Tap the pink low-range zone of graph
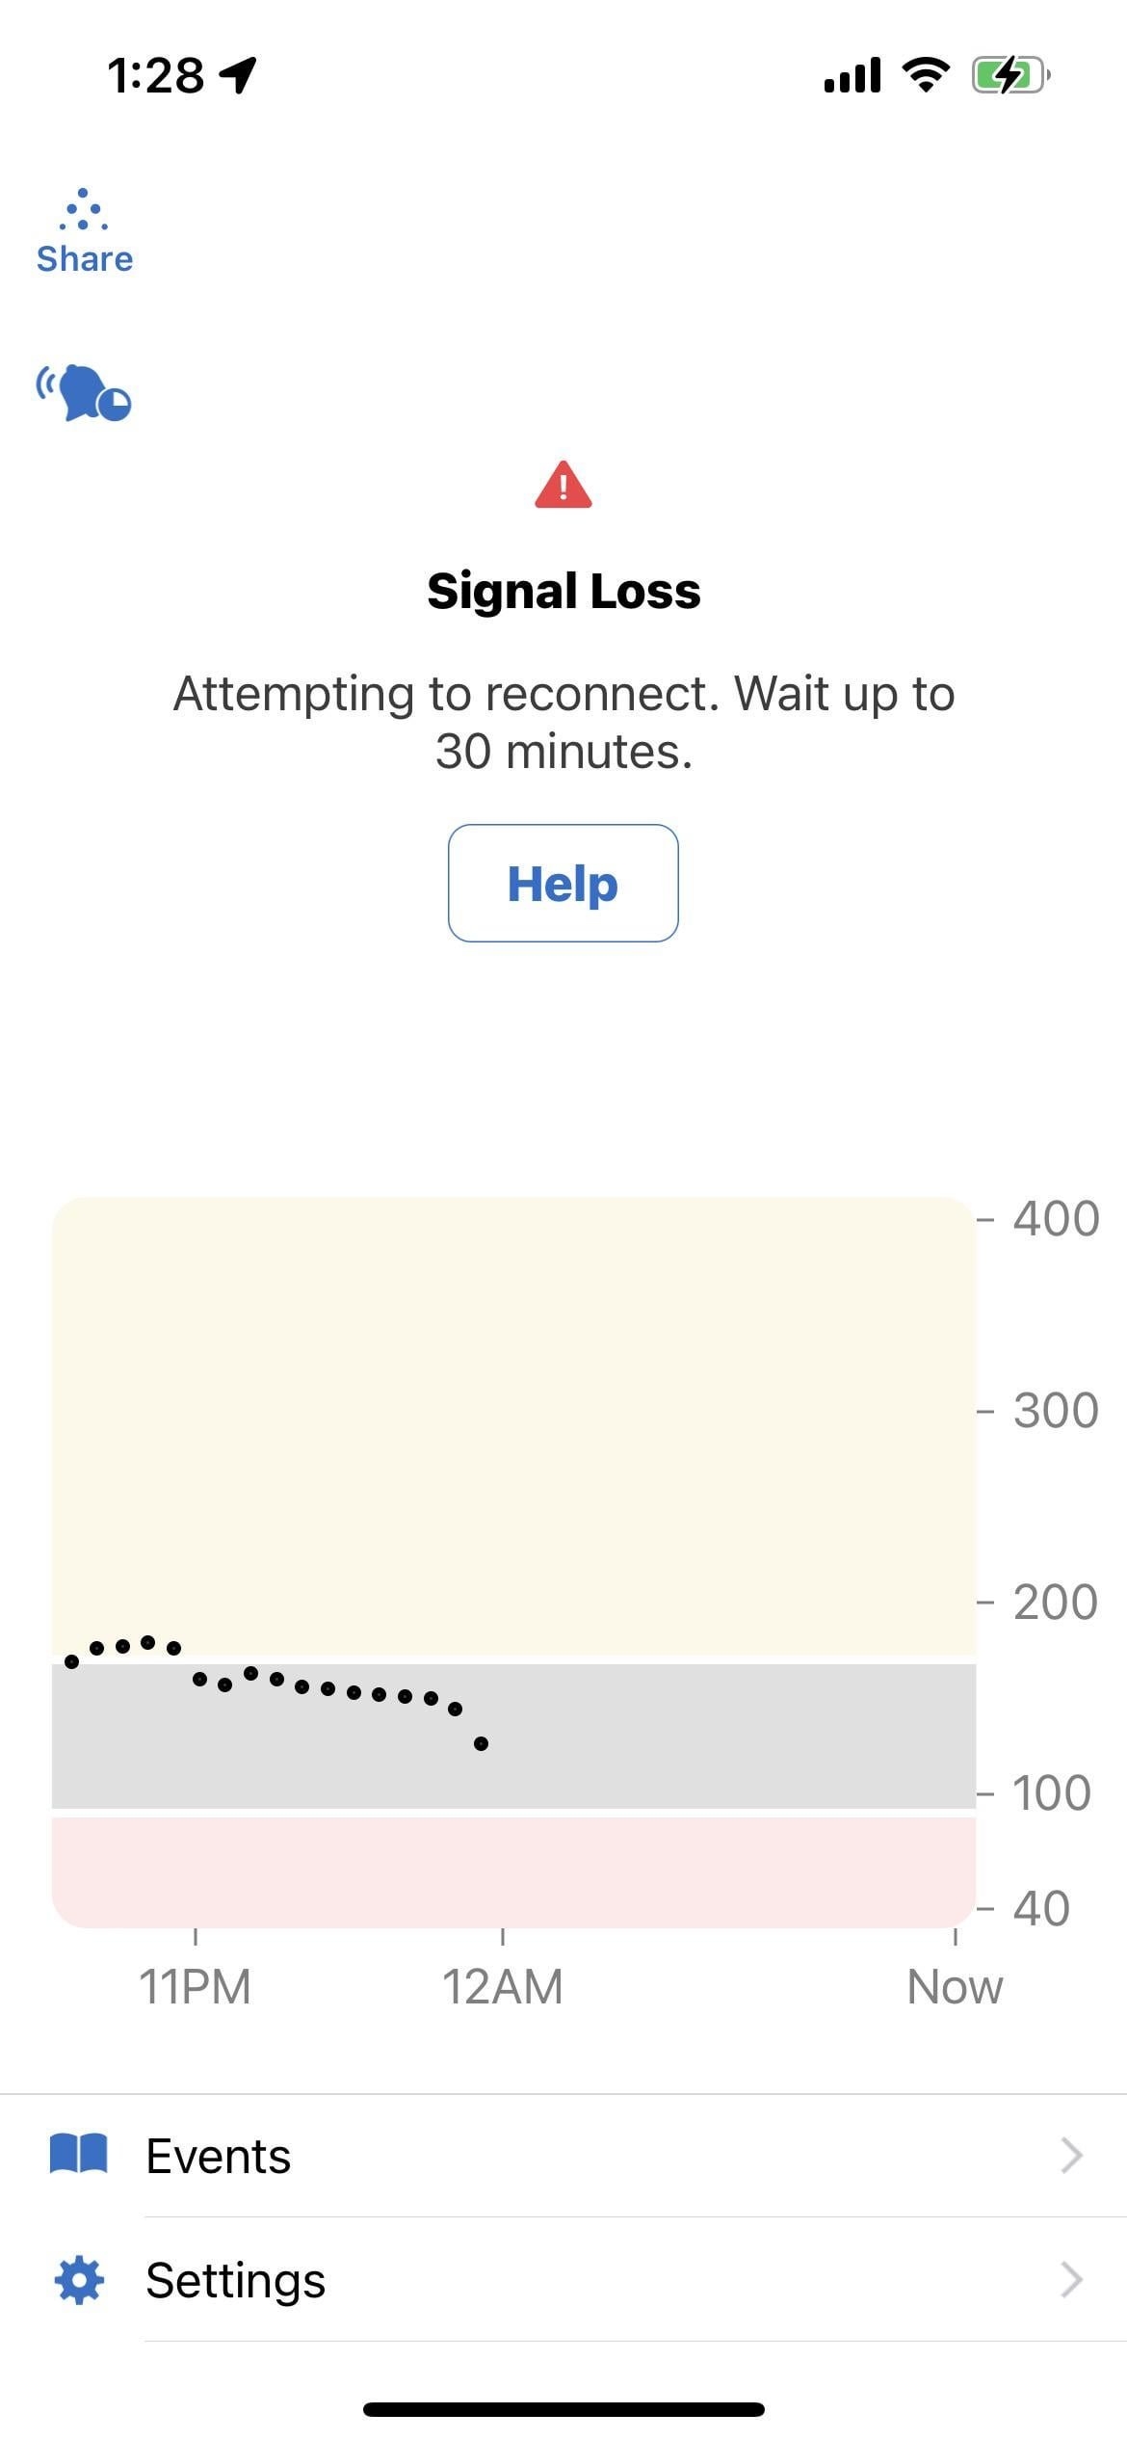1127x2440 pixels. point(513,1870)
